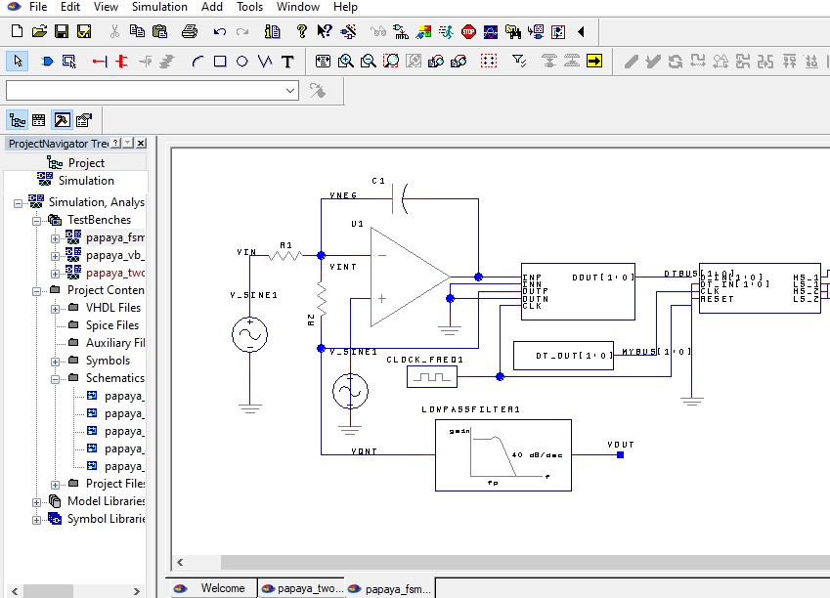830x598 pixels.
Task: Open the Tools menu
Action: pyautogui.click(x=249, y=7)
